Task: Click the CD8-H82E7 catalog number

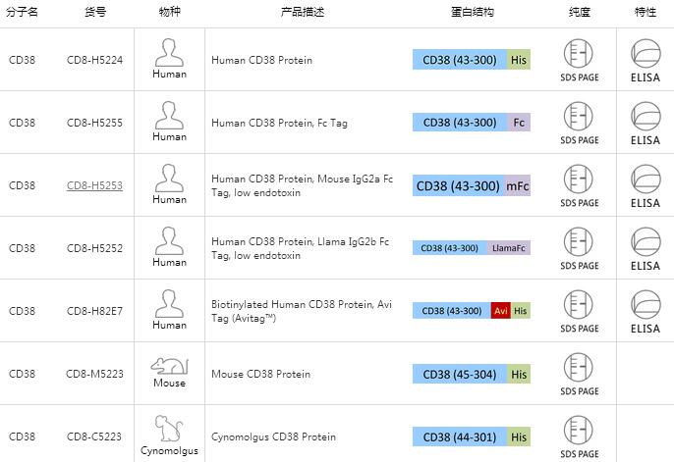Action: point(94,311)
